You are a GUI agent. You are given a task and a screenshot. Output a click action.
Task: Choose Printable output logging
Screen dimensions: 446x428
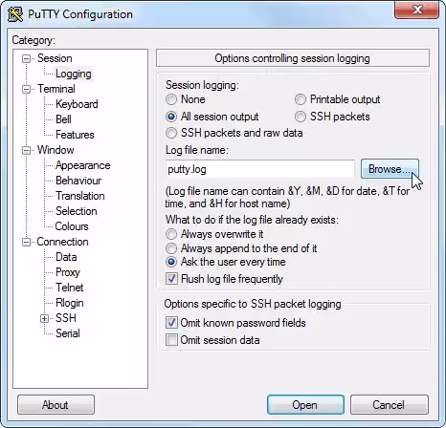pos(301,99)
